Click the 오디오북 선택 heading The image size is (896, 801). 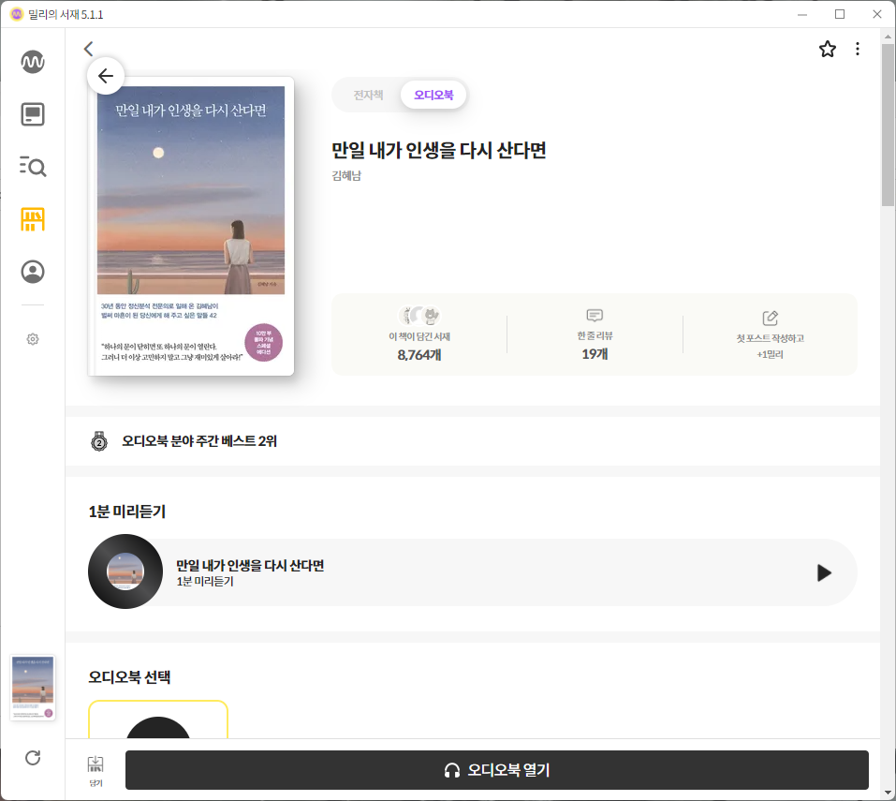pyautogui.click(x=129, y=677)
